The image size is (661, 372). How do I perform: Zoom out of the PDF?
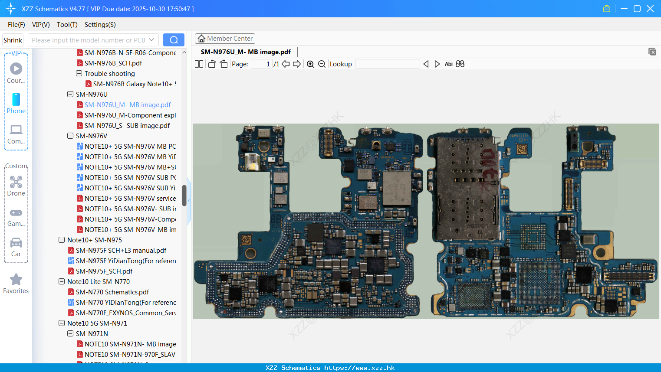click(322, 64)
